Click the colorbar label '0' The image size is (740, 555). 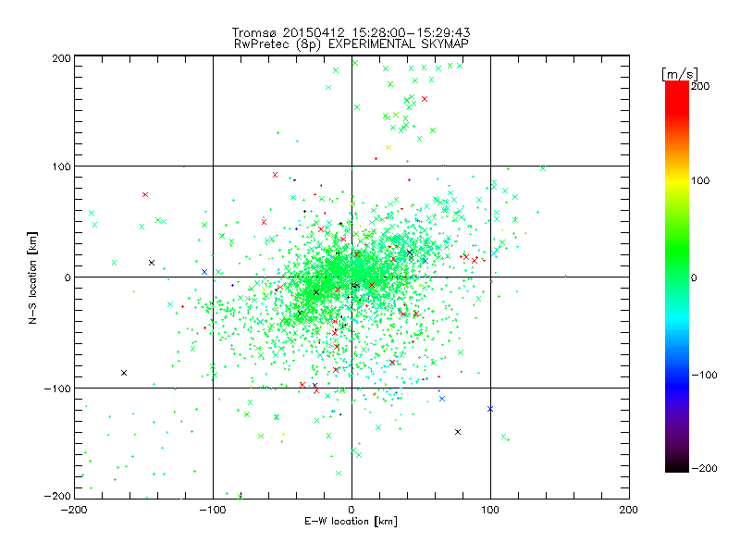pos(694,277)
